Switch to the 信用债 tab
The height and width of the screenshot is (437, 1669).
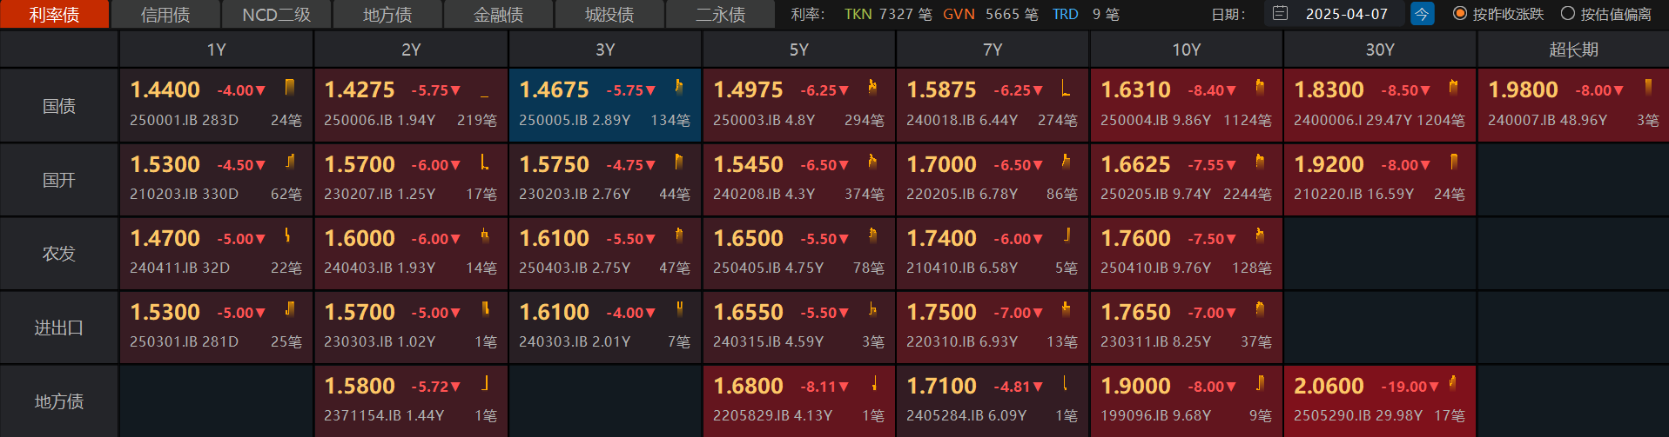point(165,15)
